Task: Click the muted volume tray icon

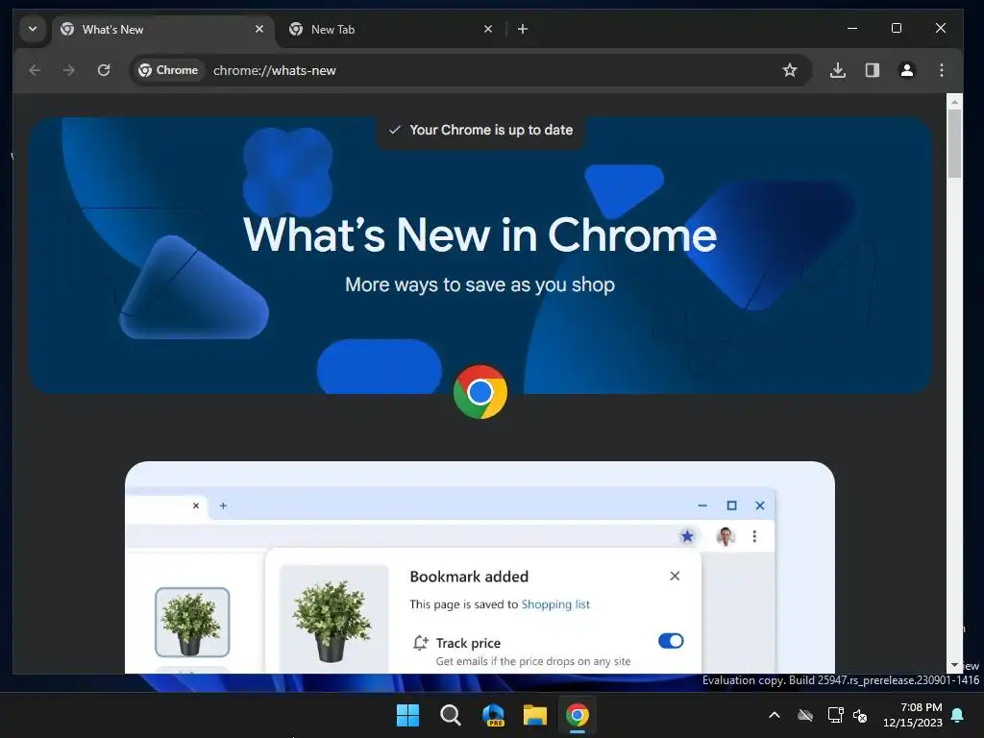Action: click(x=860, y=715)
